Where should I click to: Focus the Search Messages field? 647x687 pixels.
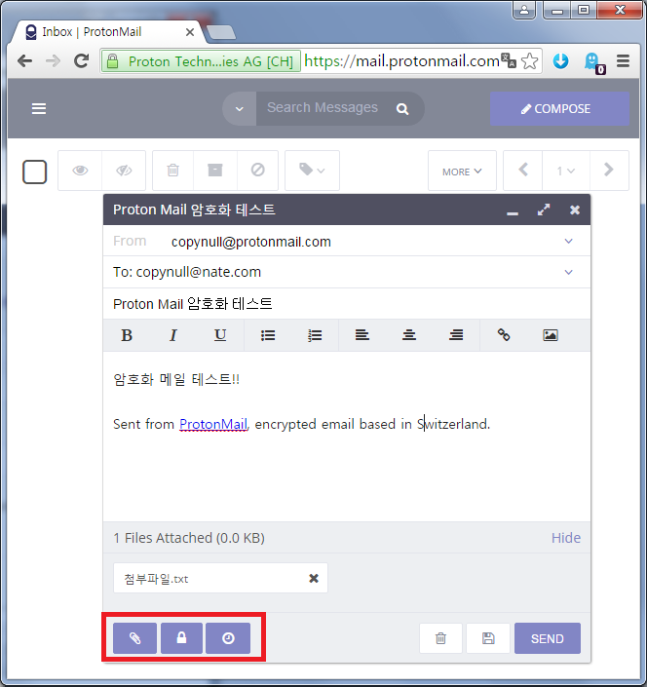[324, 108]
